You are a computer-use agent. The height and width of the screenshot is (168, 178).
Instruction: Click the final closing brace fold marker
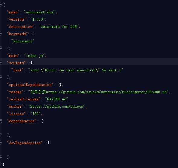pyautogui.click(x=1, y=164)
